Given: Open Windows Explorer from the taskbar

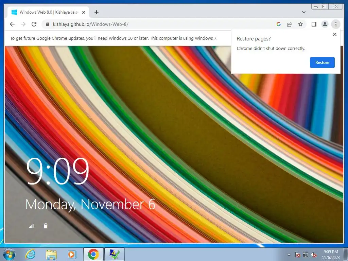Looking at the screenshot, I should click(51, 254).
